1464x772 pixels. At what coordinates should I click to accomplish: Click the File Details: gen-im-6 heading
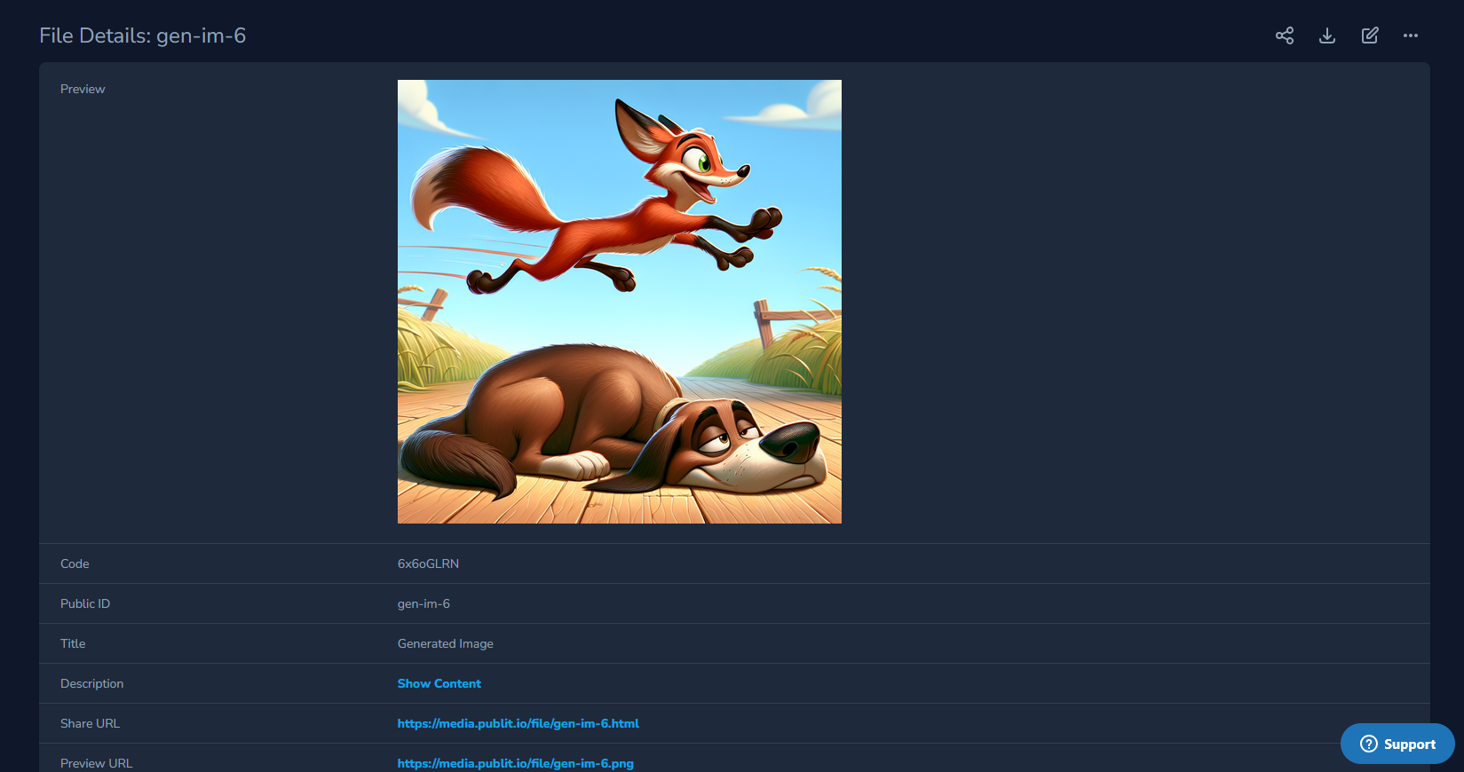pos(142,35)
